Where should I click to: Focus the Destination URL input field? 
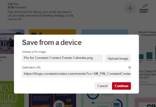[x=76, y=74]
